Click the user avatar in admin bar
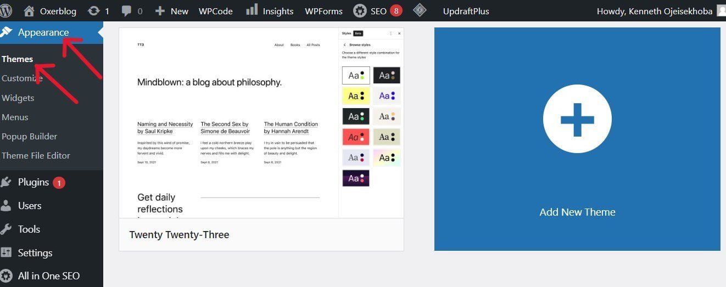This screenshot has height=287, width=726. click(x=722, y=11)
